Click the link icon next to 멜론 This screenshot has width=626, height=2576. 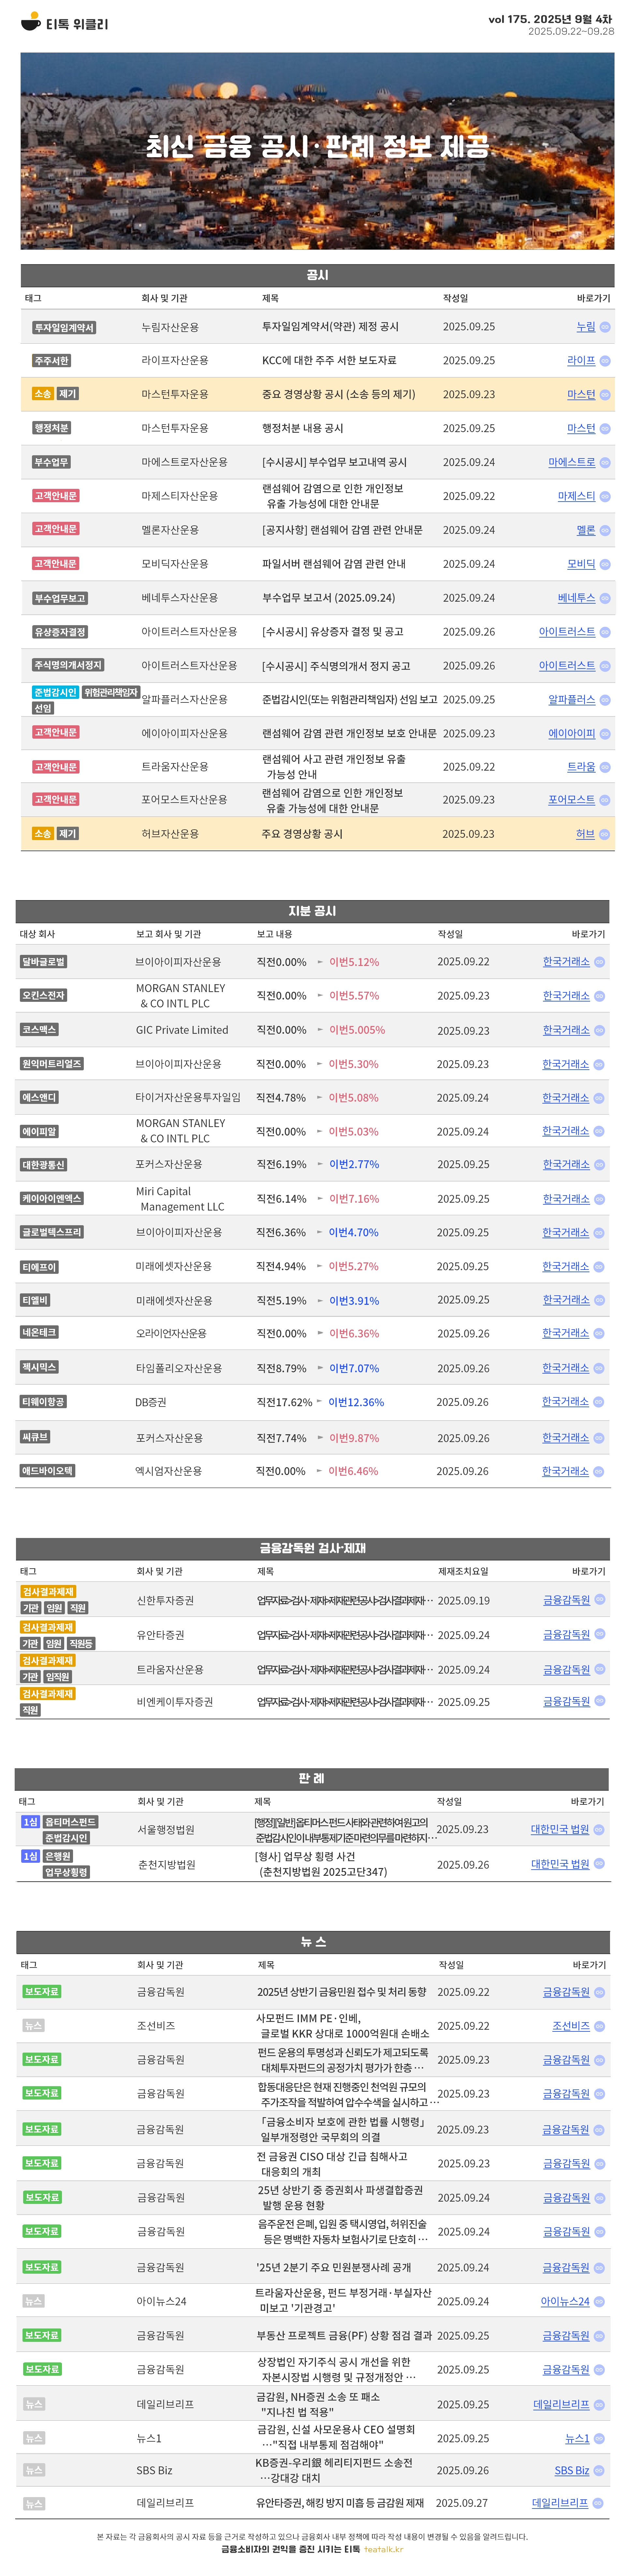coord(605,530)
